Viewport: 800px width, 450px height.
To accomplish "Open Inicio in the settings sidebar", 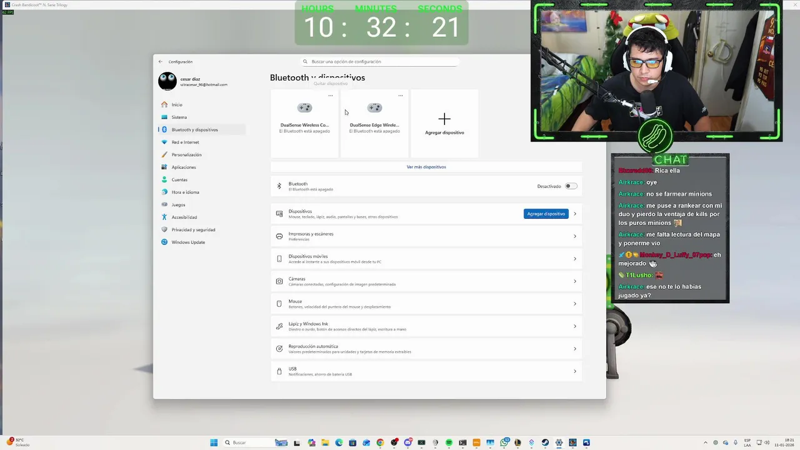I will click(x=201, y=104).
